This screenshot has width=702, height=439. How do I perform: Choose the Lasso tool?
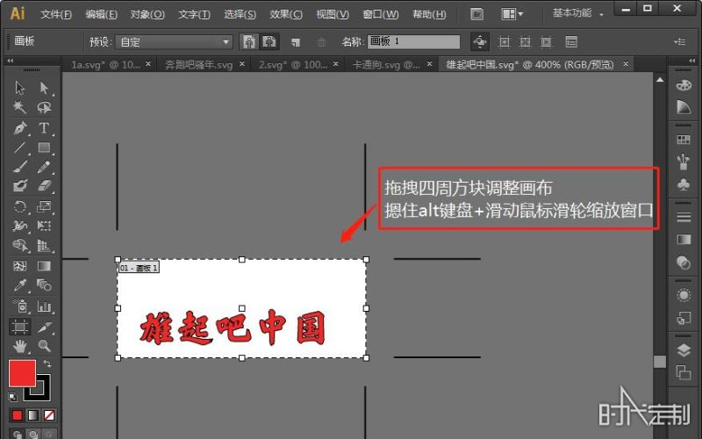44,107
